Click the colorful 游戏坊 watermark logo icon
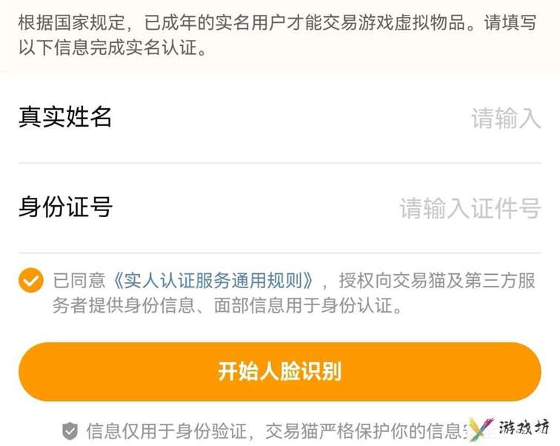 pyautogui.click(x=481, y=429)
